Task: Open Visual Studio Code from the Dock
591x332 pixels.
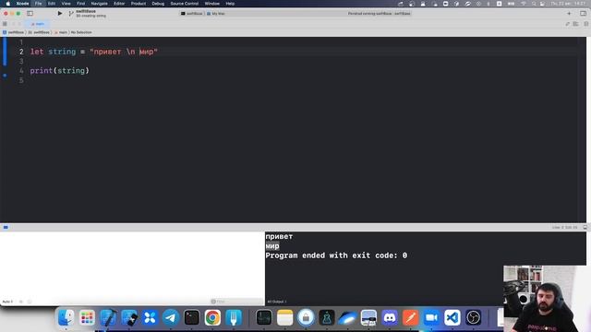Action: [x=452, y=317]
